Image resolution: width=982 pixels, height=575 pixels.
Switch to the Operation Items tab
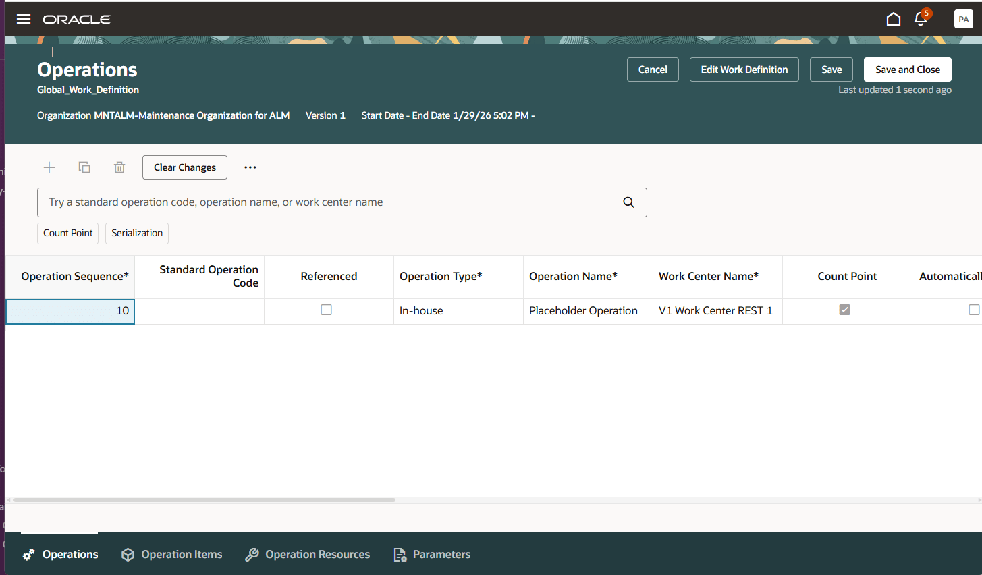[171, 554]
